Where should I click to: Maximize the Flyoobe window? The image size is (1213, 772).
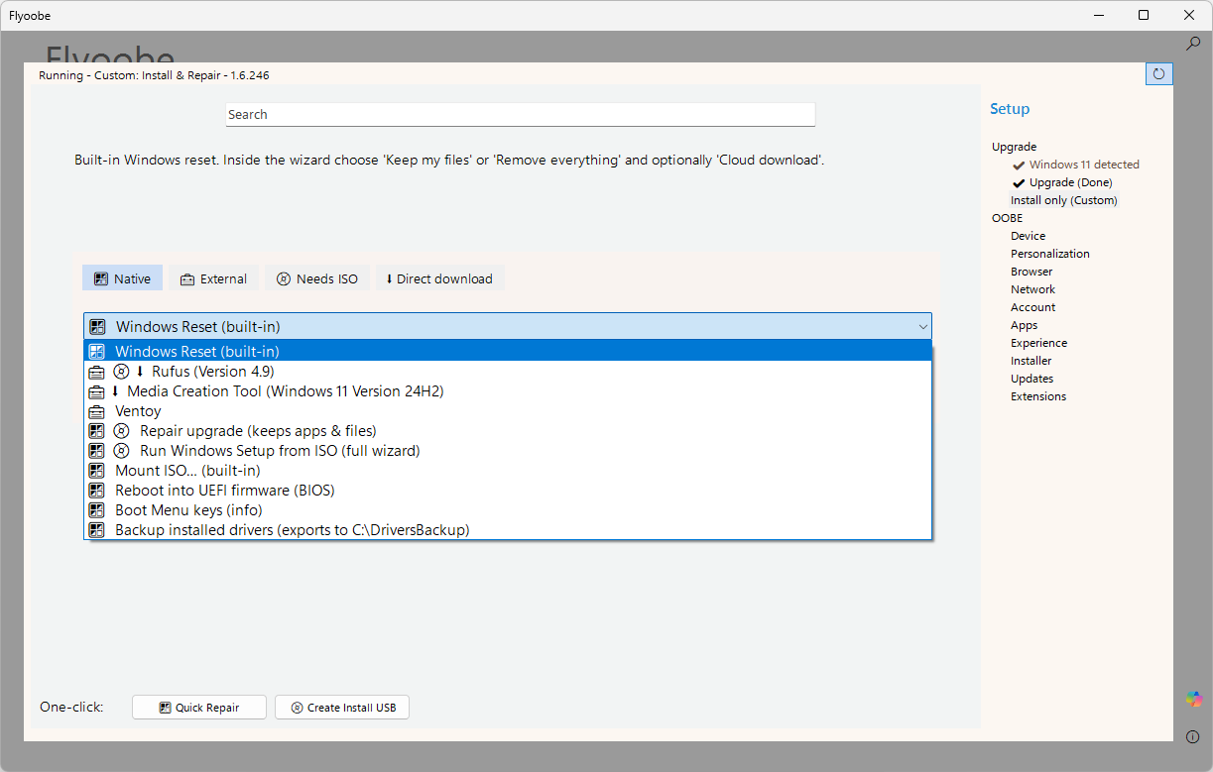point(1144,15)
